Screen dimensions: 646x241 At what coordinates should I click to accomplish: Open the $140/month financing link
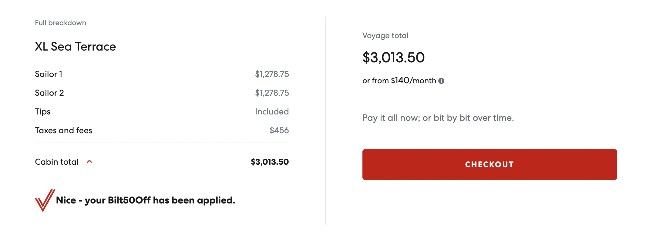coord(413,81)
